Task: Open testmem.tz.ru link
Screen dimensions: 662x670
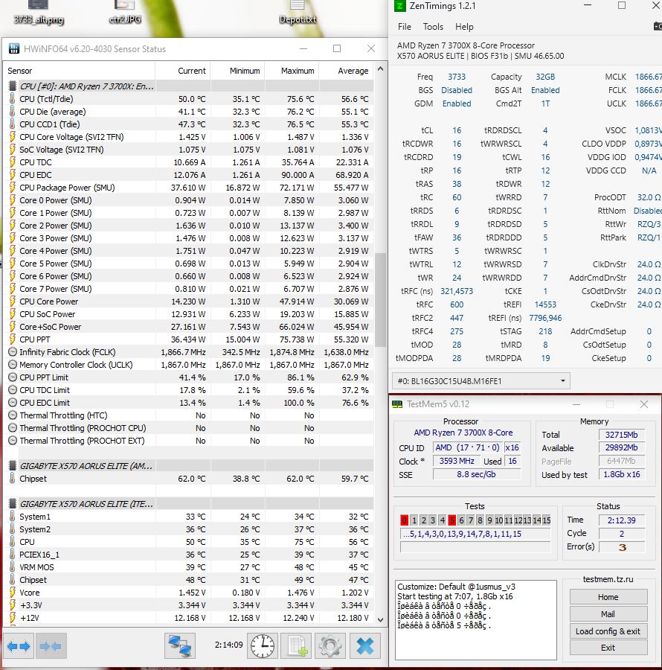Action: point(608,579)
